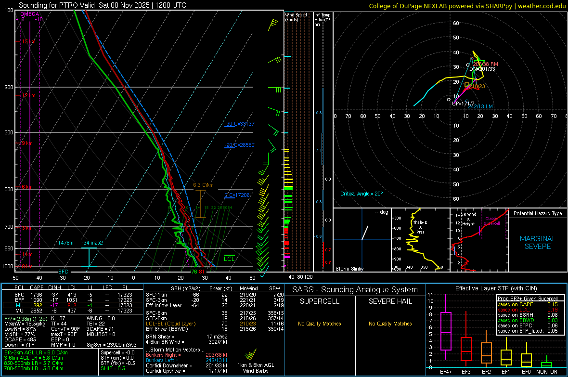Image resolution: width=568 pixels, height=377 pixels.
Task: Click the 'Inf. Temp. Adv.' panel header
Action: (323, 20)
